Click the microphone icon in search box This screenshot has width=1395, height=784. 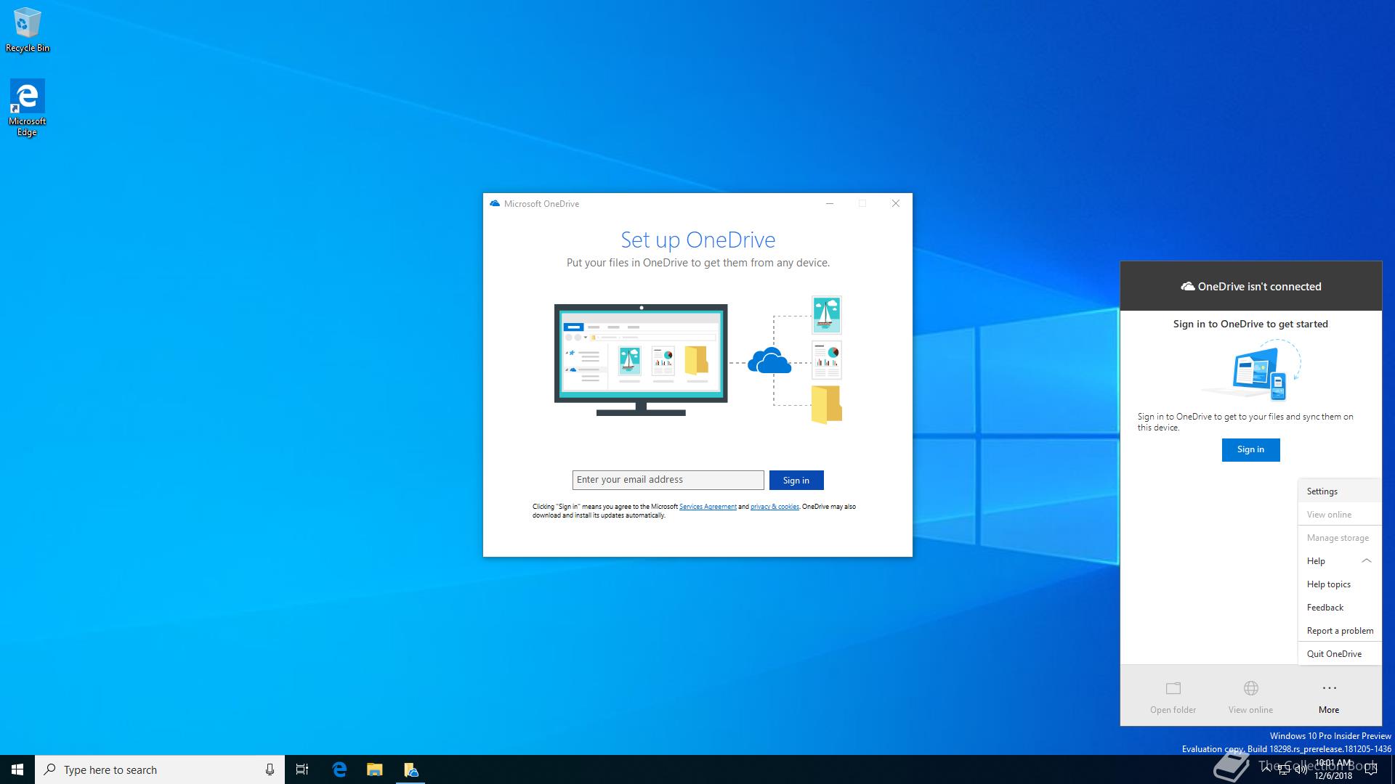pyautogui.click(x=270, y=769)
